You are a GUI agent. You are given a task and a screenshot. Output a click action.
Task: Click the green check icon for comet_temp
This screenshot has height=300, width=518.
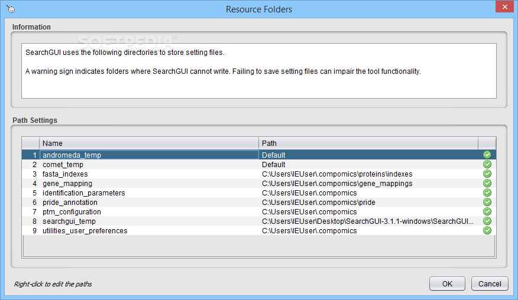point(487,164)
